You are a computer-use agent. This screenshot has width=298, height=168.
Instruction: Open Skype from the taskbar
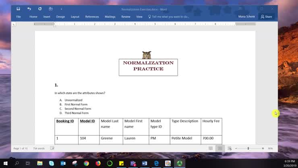coord(51,164)
